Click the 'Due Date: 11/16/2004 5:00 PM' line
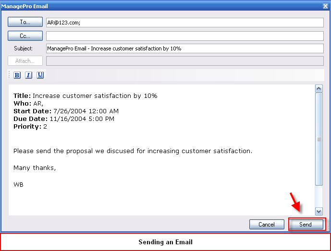Image resolution: width=331 pixels, height=251 pixels. [x=64, y=119]
